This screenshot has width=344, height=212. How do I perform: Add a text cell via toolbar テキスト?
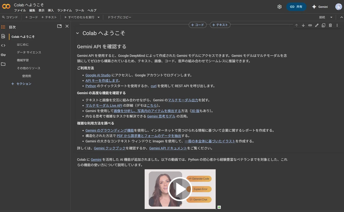(49, 17)
